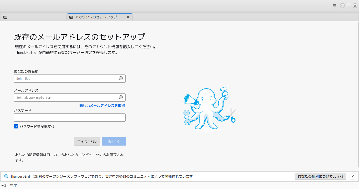Click the vertical scrollbar on right edge

pyautogui.click(x=358, y=95)
